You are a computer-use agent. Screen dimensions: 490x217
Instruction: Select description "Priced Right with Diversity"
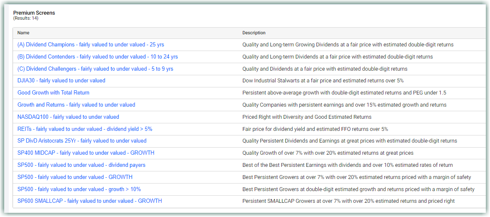click(307, 117)
